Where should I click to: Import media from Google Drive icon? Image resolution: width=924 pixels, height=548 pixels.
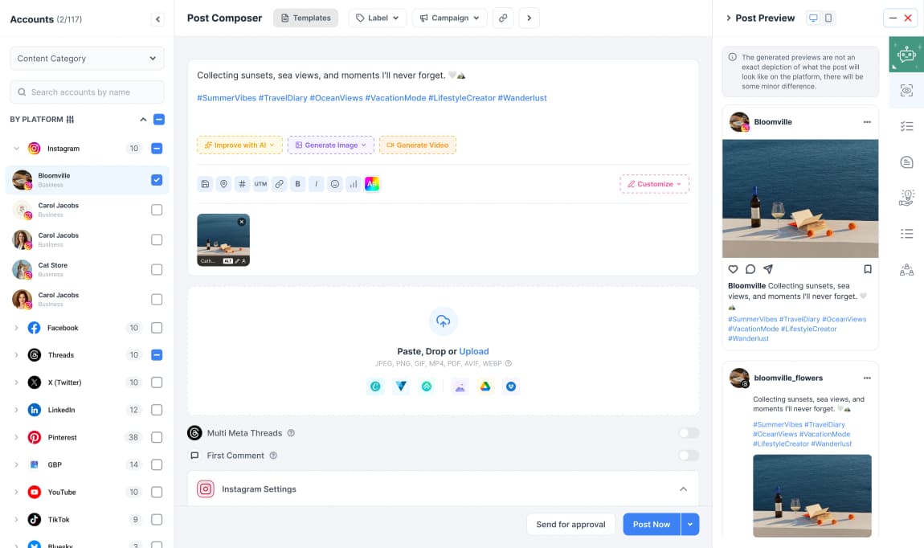click(485, 386)
